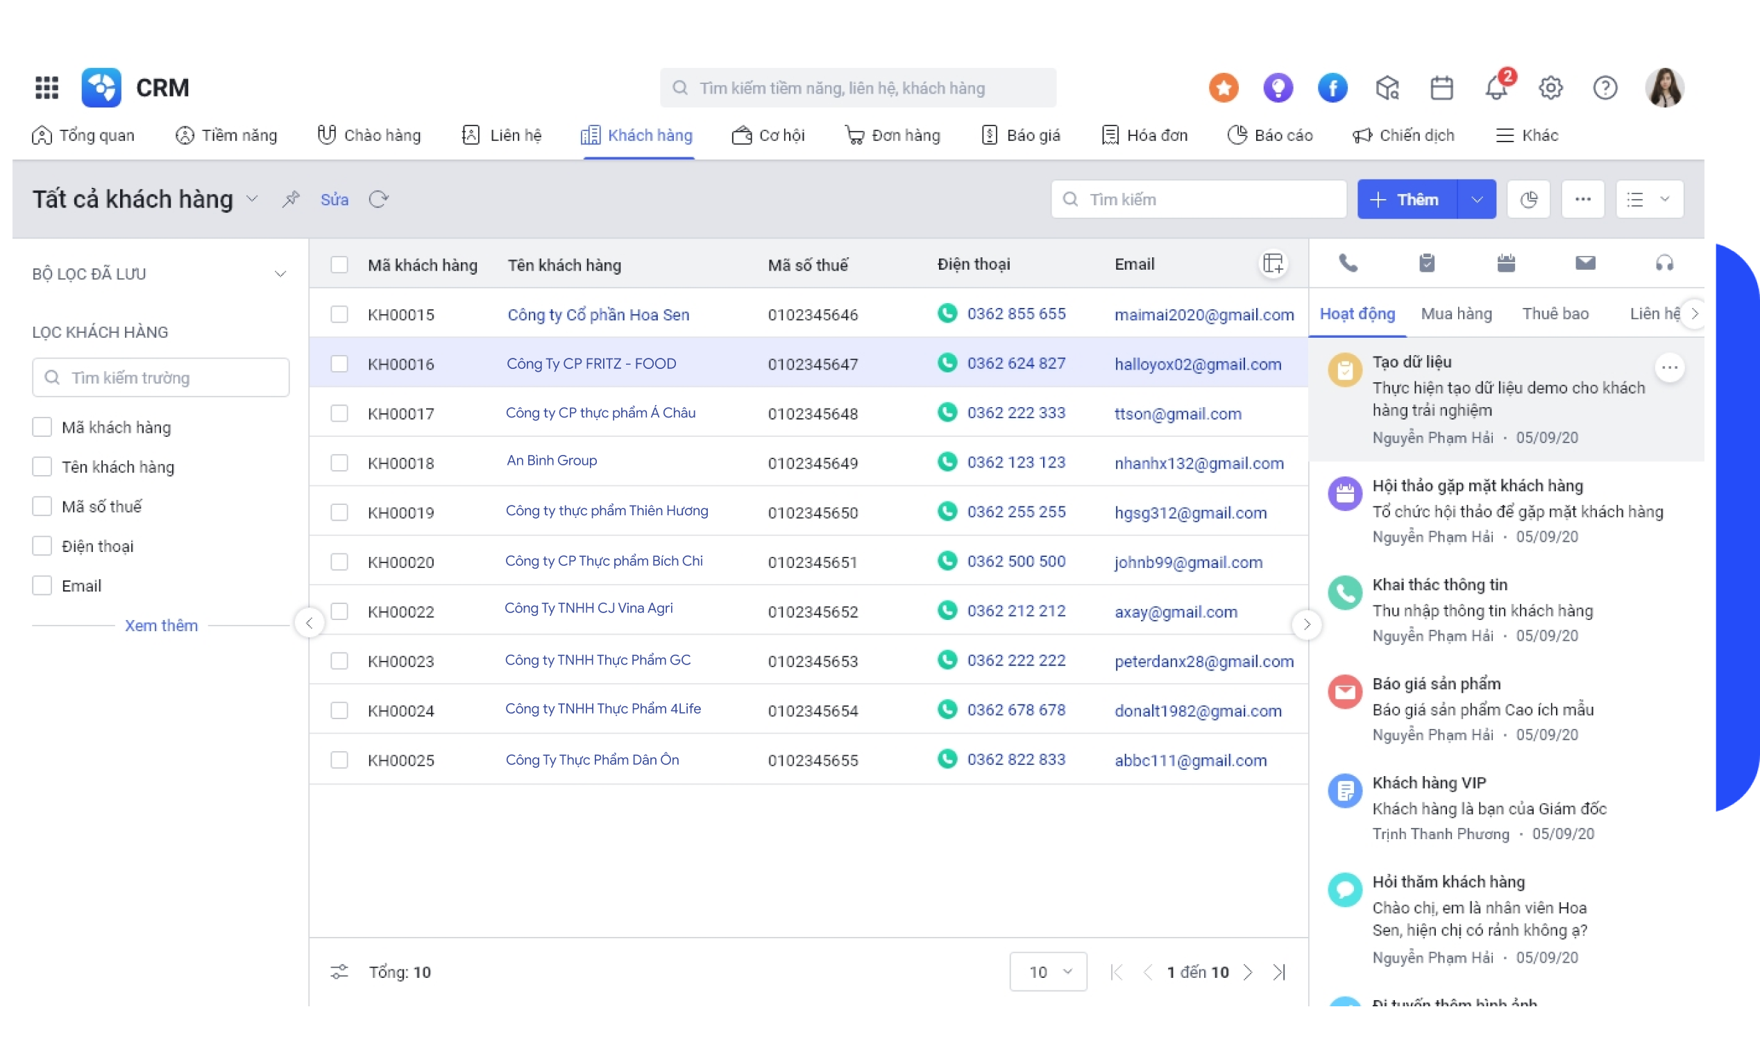Refresh the customer list

pyautogui.click(x=378, y=199)
